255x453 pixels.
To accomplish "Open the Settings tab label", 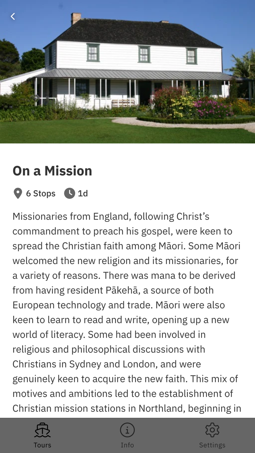I will [x=212, y=445].
